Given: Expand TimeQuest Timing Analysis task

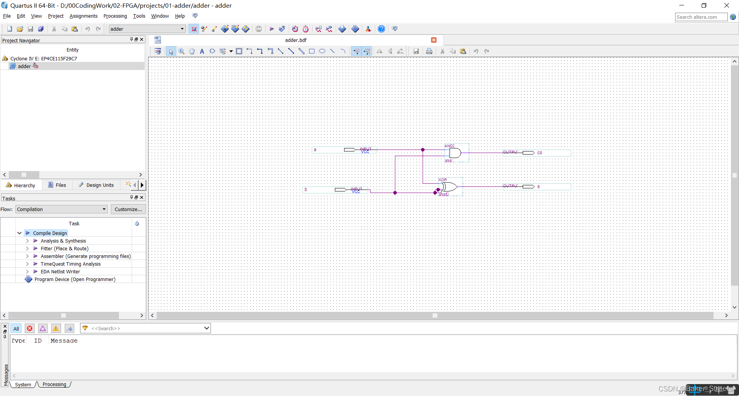Looking at the screenshot, I should (x=27, y=264).
